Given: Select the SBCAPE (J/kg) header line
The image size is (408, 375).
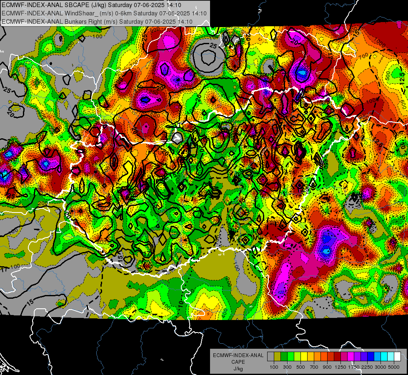Looking at the screenshot, I should [91, 5].
